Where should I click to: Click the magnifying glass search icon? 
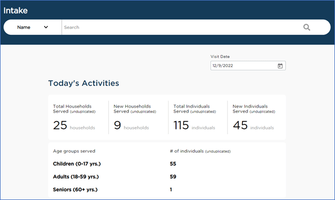click(x=307, y=27)
